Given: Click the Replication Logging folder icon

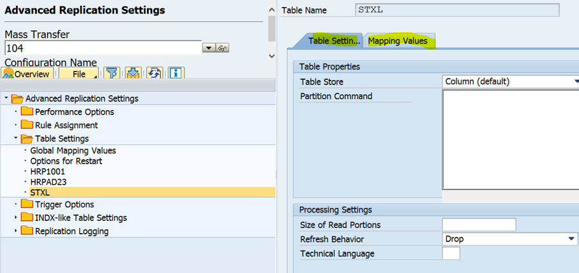Looking at the screenshot, I should point(27,231).
